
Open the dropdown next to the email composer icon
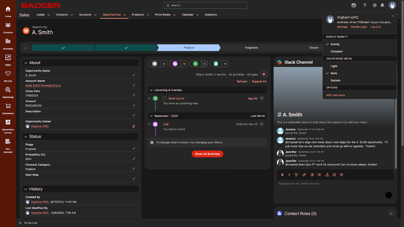[164, 63]
